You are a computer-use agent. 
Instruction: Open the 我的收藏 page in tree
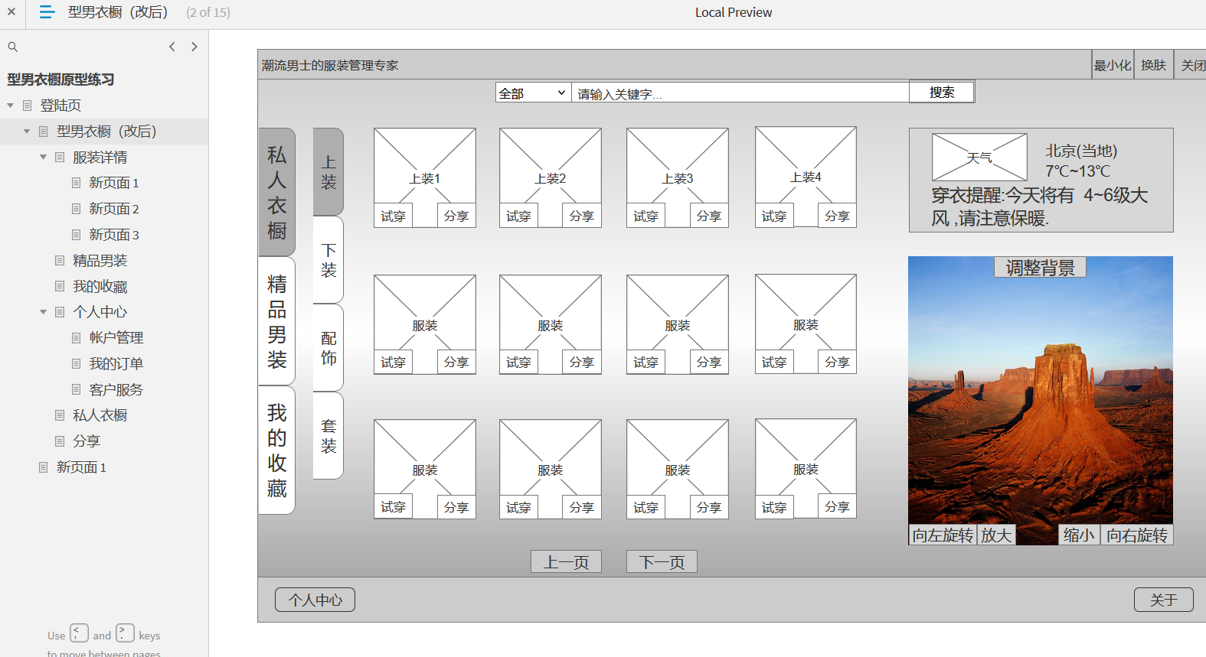point(100,287)
